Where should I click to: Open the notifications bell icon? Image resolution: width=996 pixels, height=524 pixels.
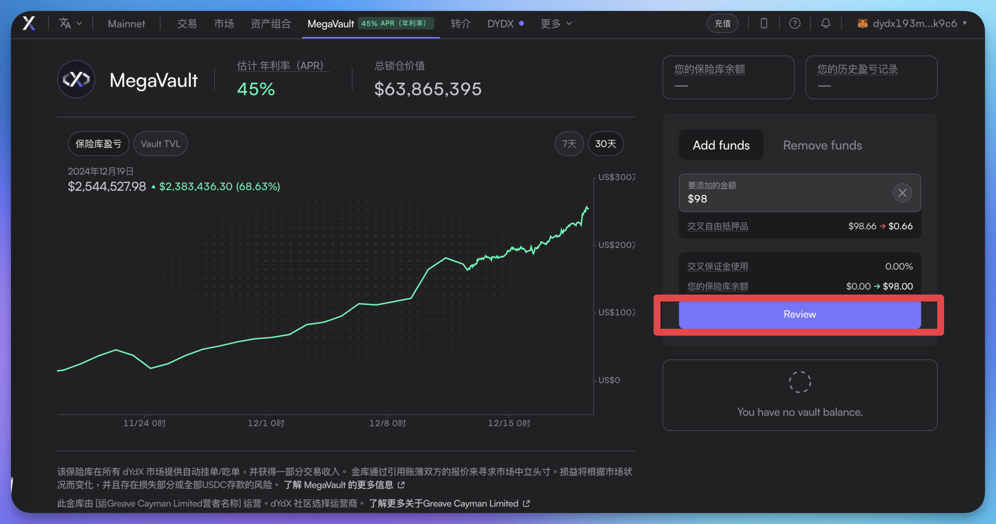pos(825,23)
